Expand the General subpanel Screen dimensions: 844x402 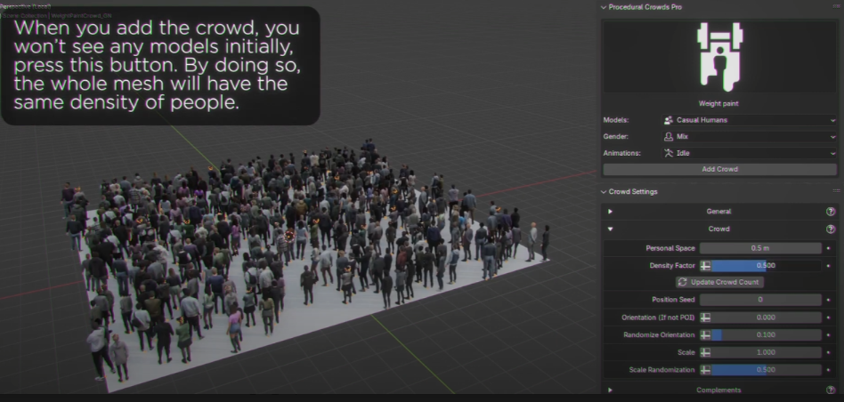tap(610, 212)
